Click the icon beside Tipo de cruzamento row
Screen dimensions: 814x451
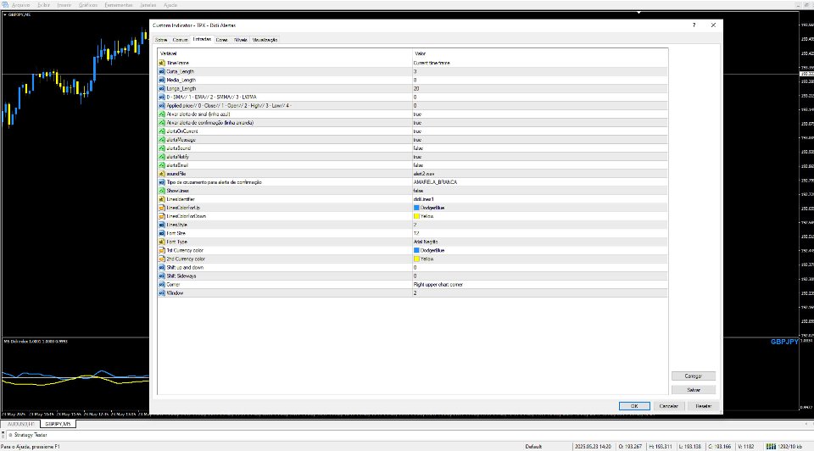click(x=162, y=182)
